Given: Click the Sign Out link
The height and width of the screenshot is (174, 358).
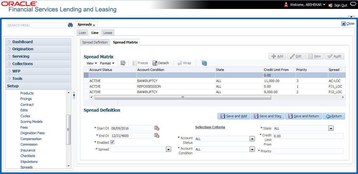Looking at the screenshot, I should pyautogui.click(x=341, y=5).
